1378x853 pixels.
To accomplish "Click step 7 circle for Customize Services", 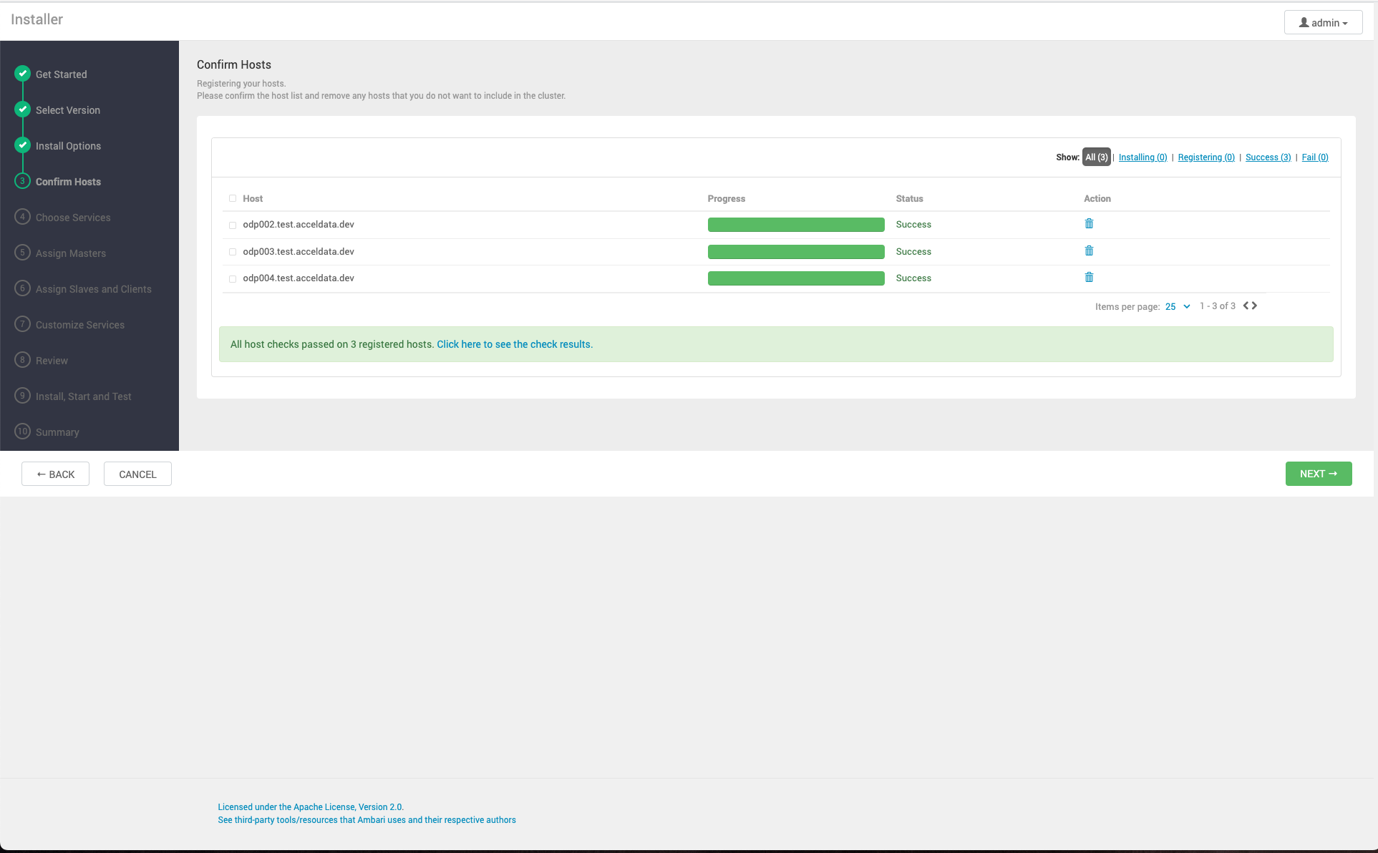I will point(22,323).
